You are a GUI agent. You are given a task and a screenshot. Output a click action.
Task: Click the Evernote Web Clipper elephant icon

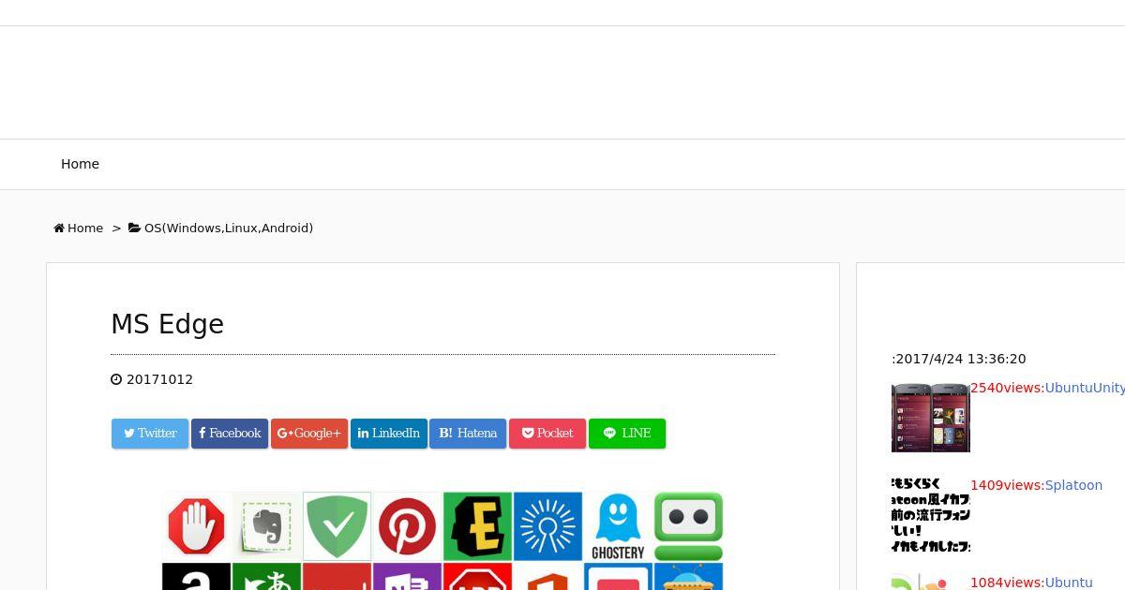267,526
